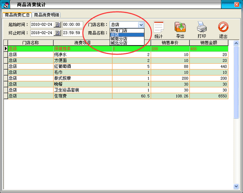Choose 总店 in dropdown list
Screen dimensions: 243x193
[127, 35]
